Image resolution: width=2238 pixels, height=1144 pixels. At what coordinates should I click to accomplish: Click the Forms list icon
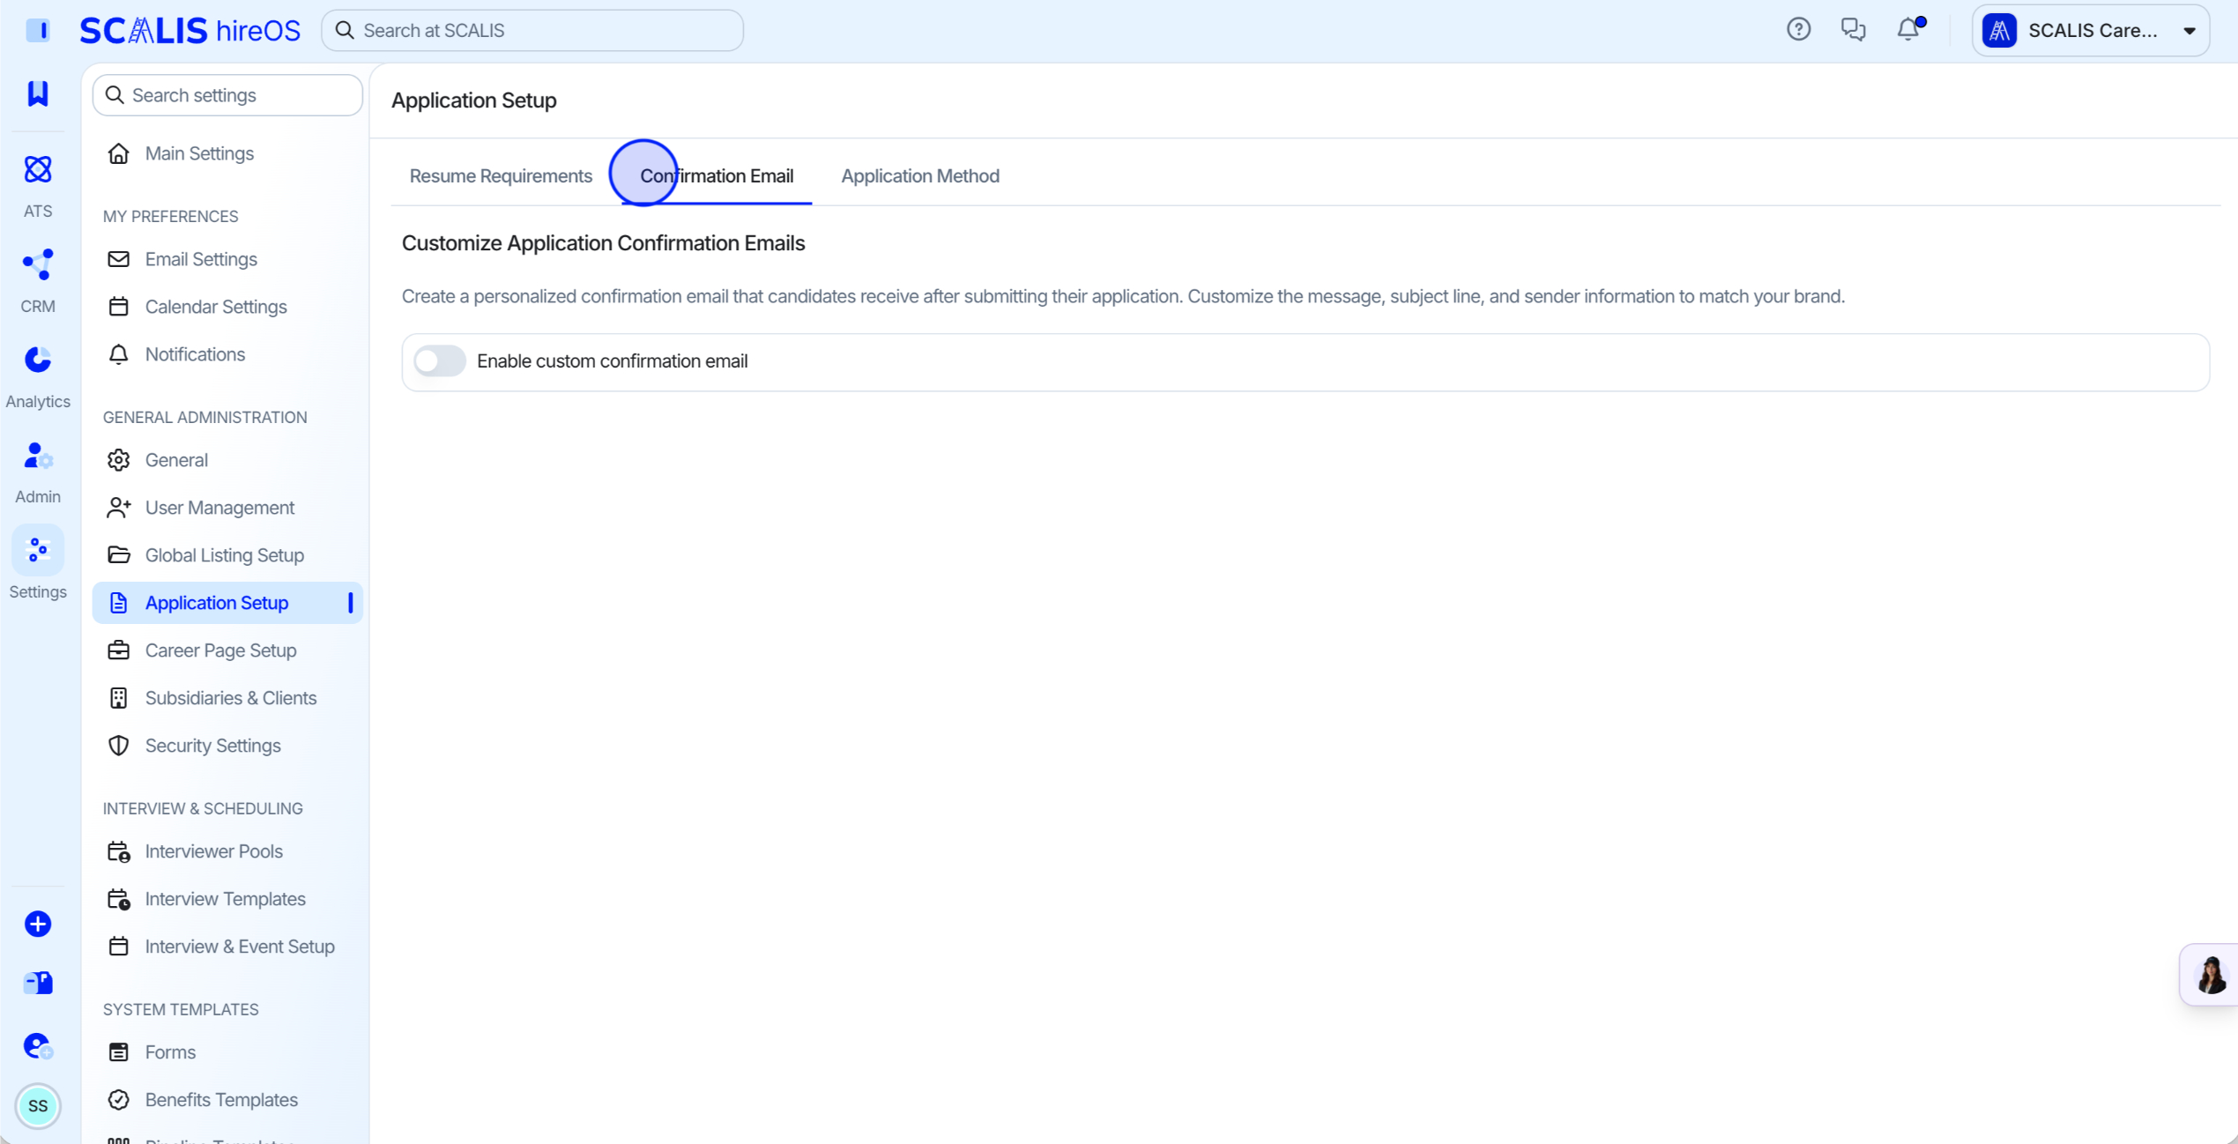[x=118, y=1052]
